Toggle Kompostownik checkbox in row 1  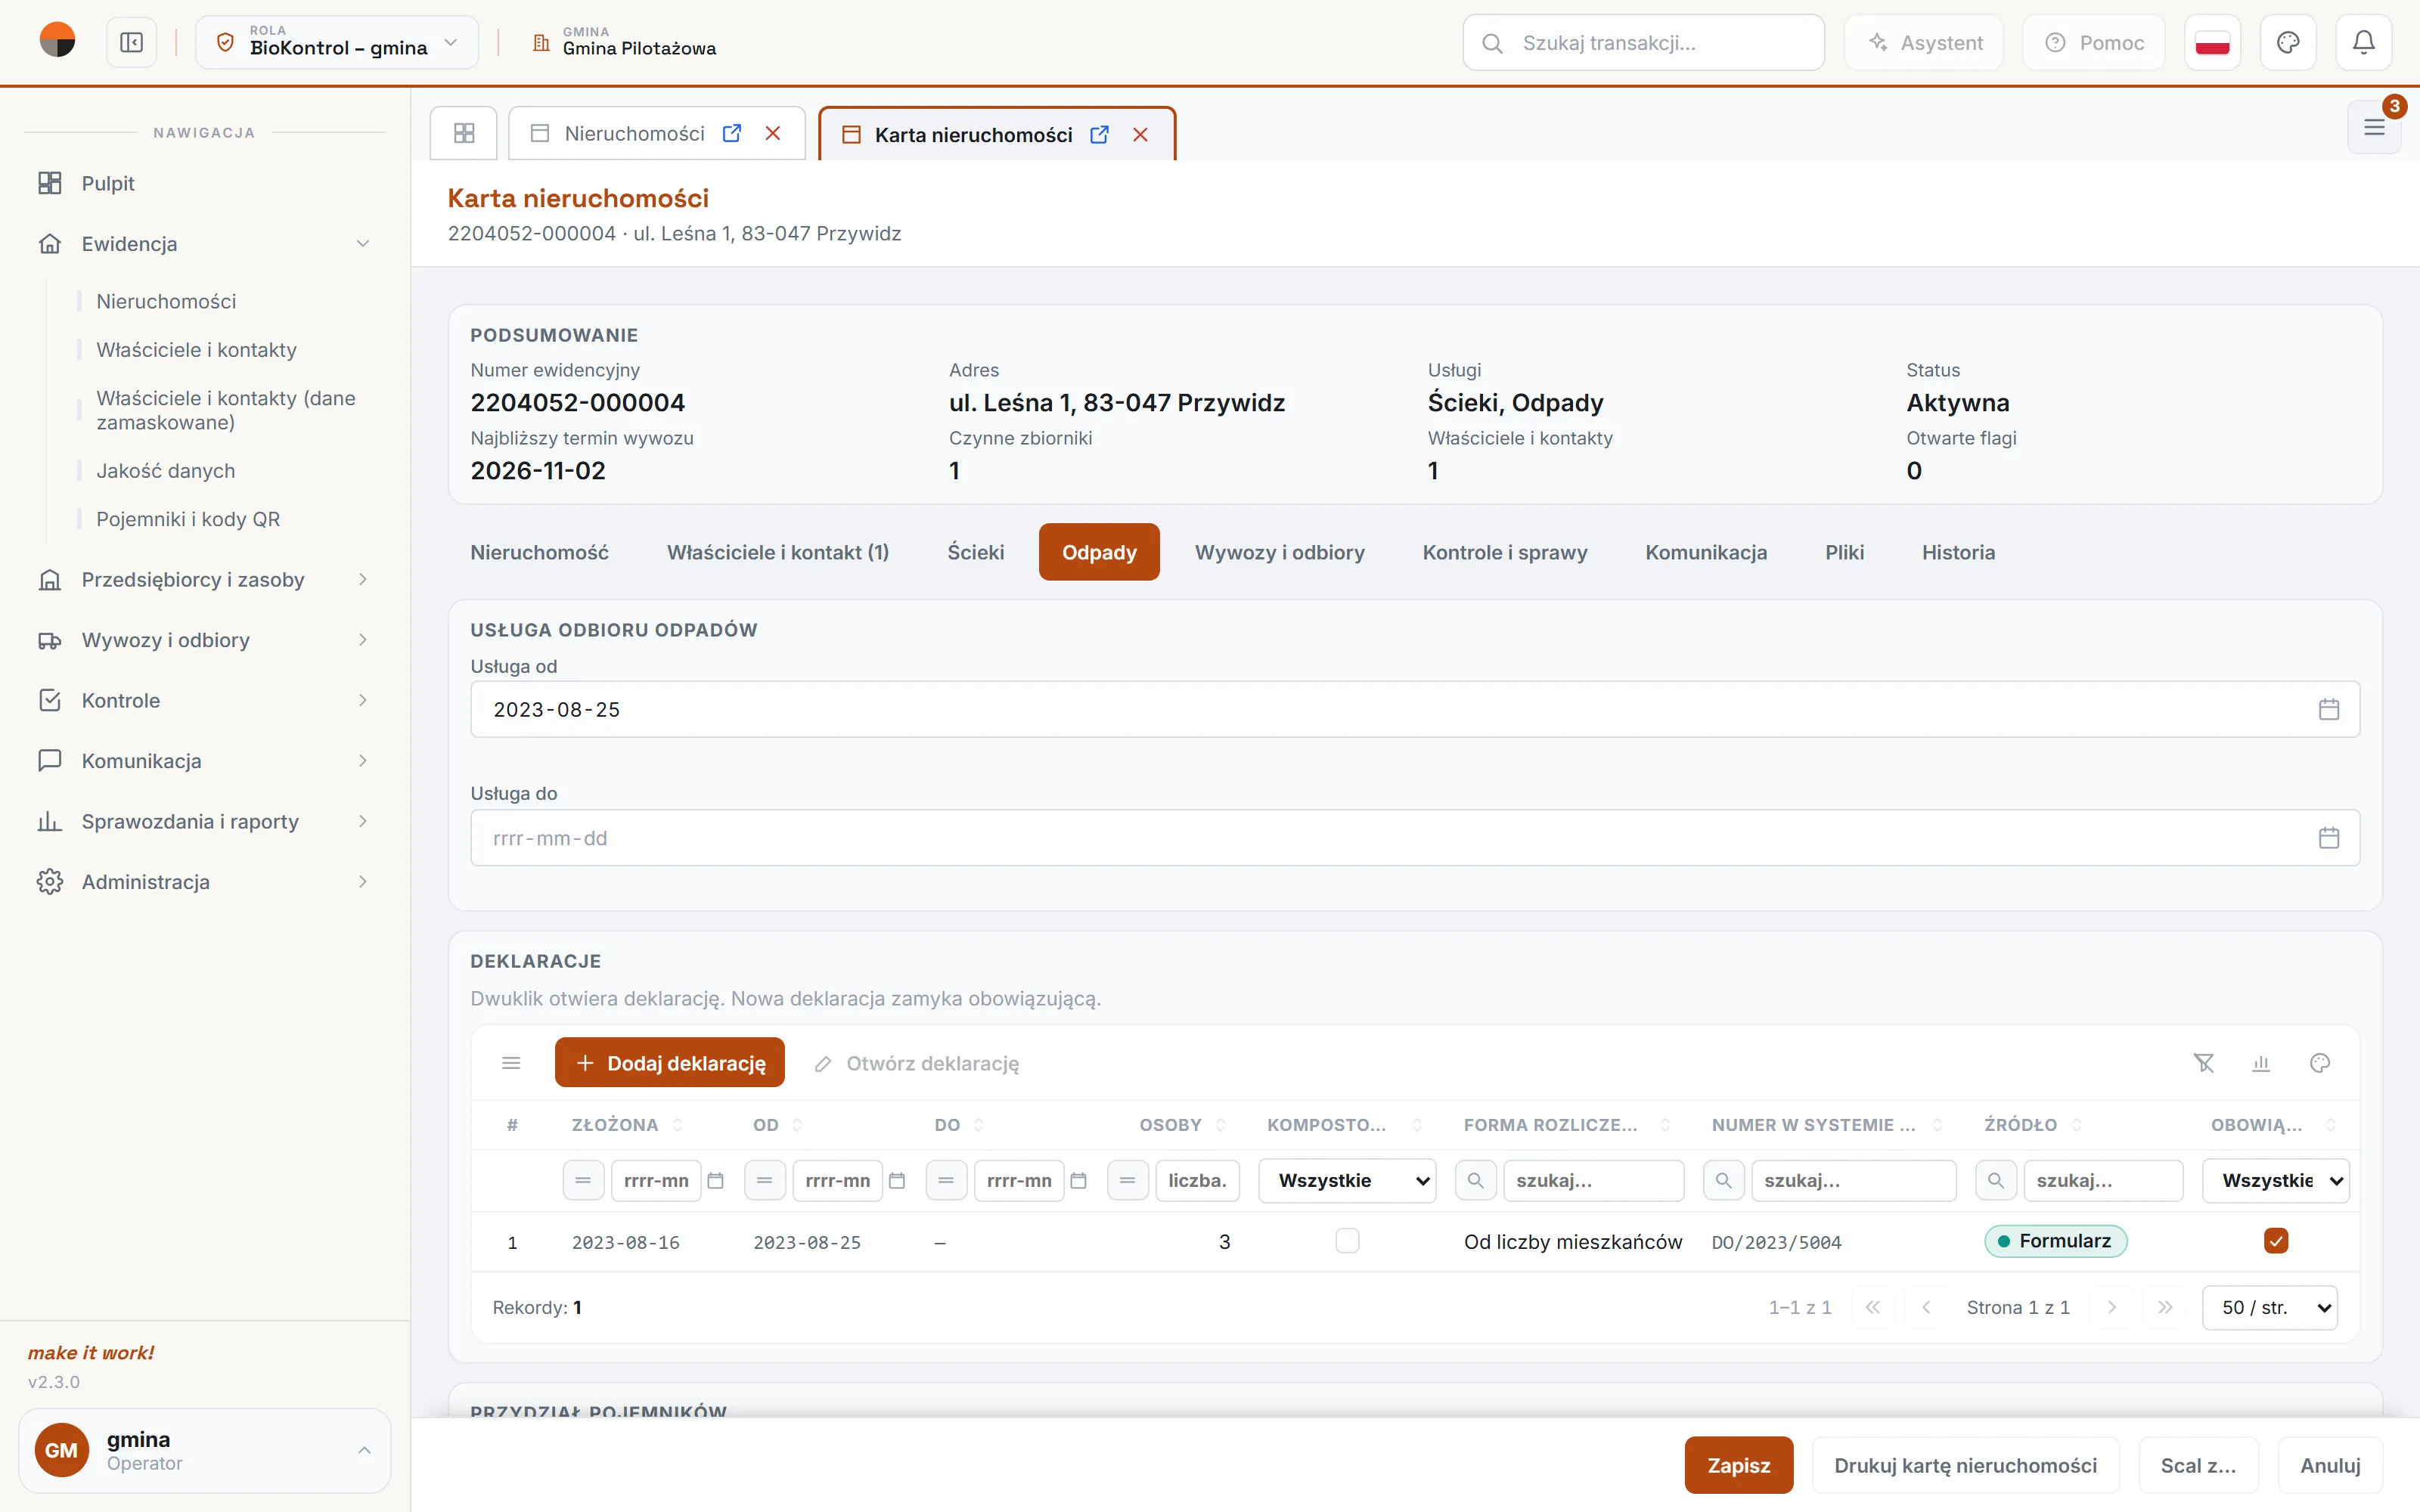tap(1347, 1241)
